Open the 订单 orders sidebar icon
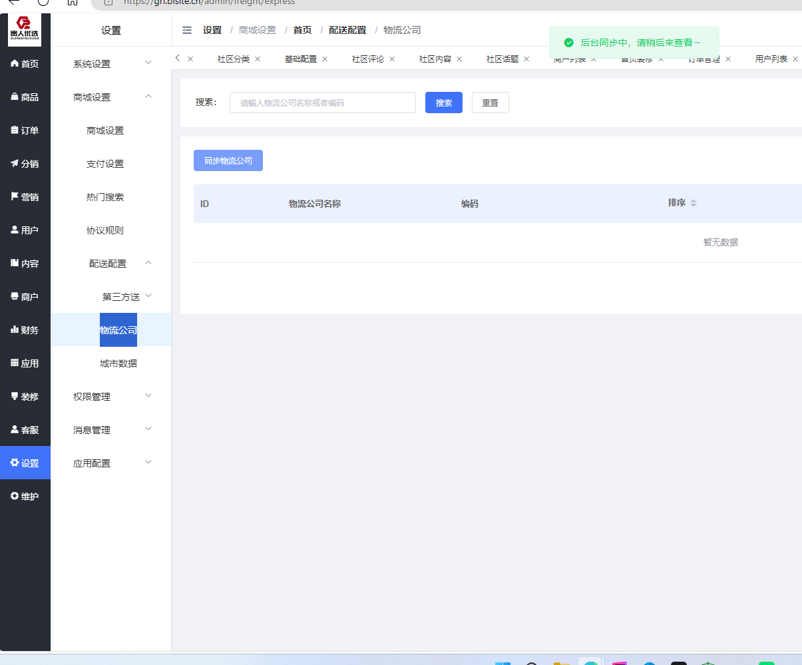Image resolution: width=802 pixels, height=665 pixels. (x=15, y=130)
